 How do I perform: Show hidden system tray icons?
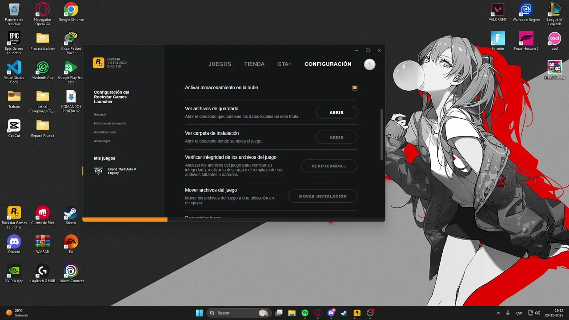click(x=498, y=313)
